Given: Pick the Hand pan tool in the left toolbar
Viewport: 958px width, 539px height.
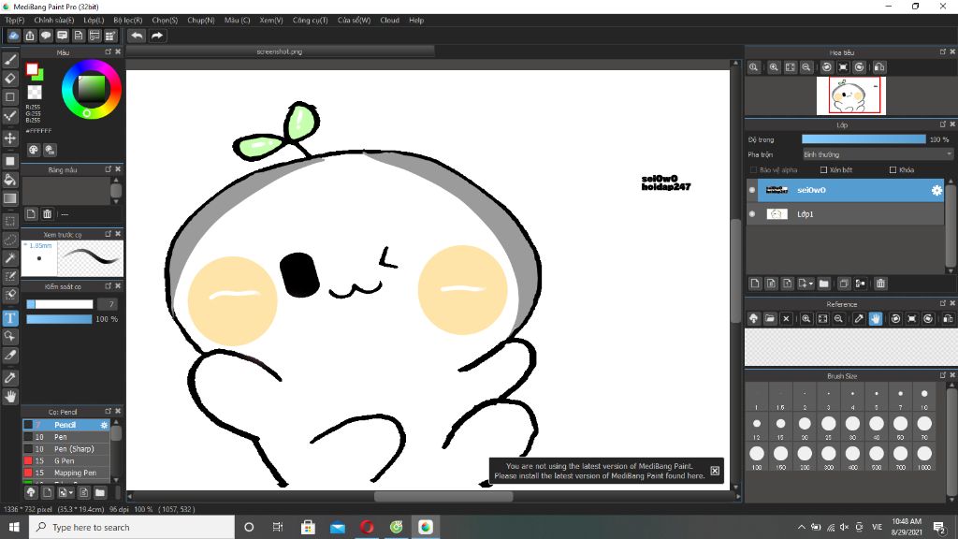Looking at the screenshot, I should (x=10, y=397).
